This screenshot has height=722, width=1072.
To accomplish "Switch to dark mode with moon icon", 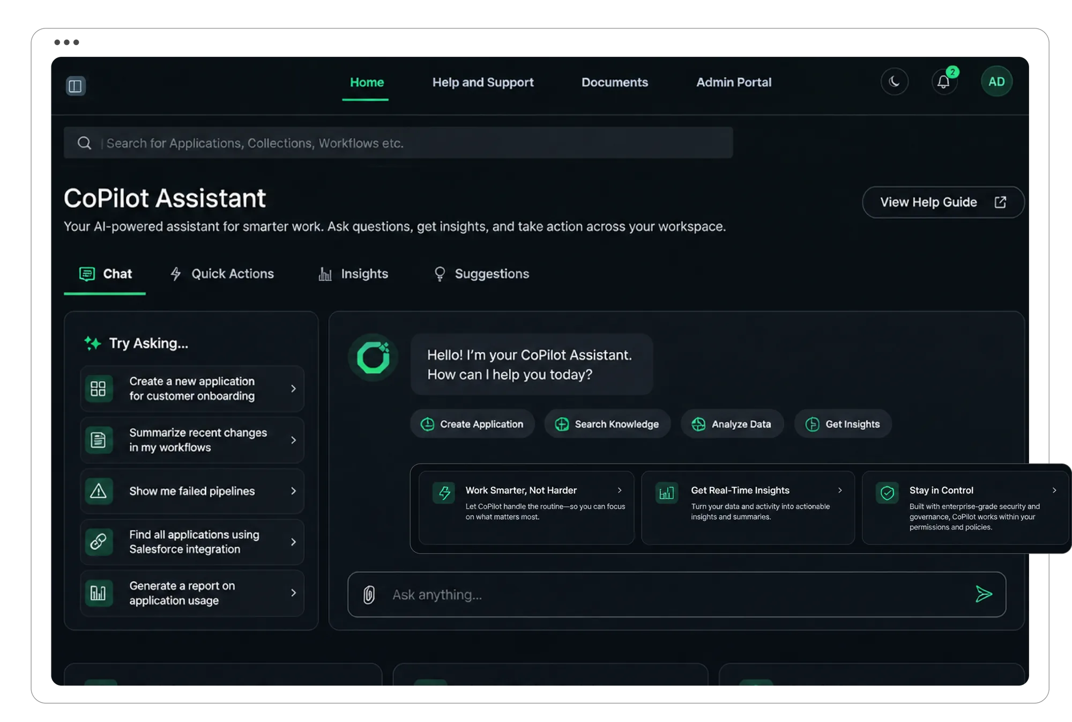I will [x=895, y=82].
